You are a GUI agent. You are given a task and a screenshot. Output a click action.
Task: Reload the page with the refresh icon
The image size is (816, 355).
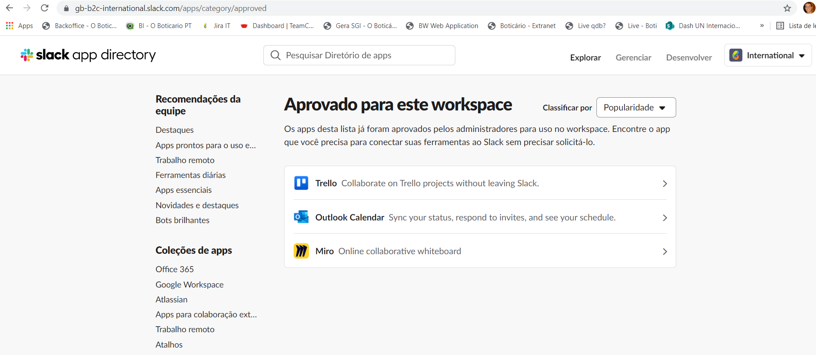point(44,8)
